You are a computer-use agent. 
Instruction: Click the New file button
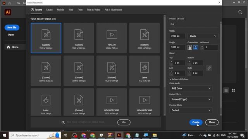point(12,27)
